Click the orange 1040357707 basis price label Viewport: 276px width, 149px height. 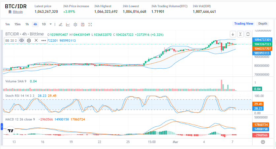(262, 49)
